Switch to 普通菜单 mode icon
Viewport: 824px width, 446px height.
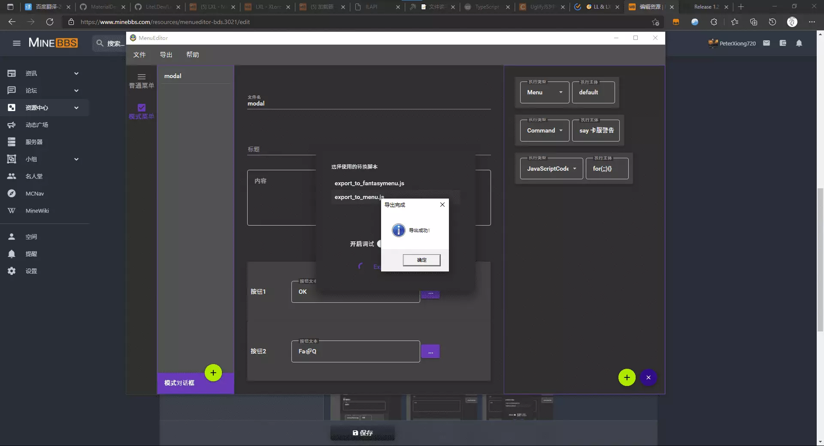(142, 77)
